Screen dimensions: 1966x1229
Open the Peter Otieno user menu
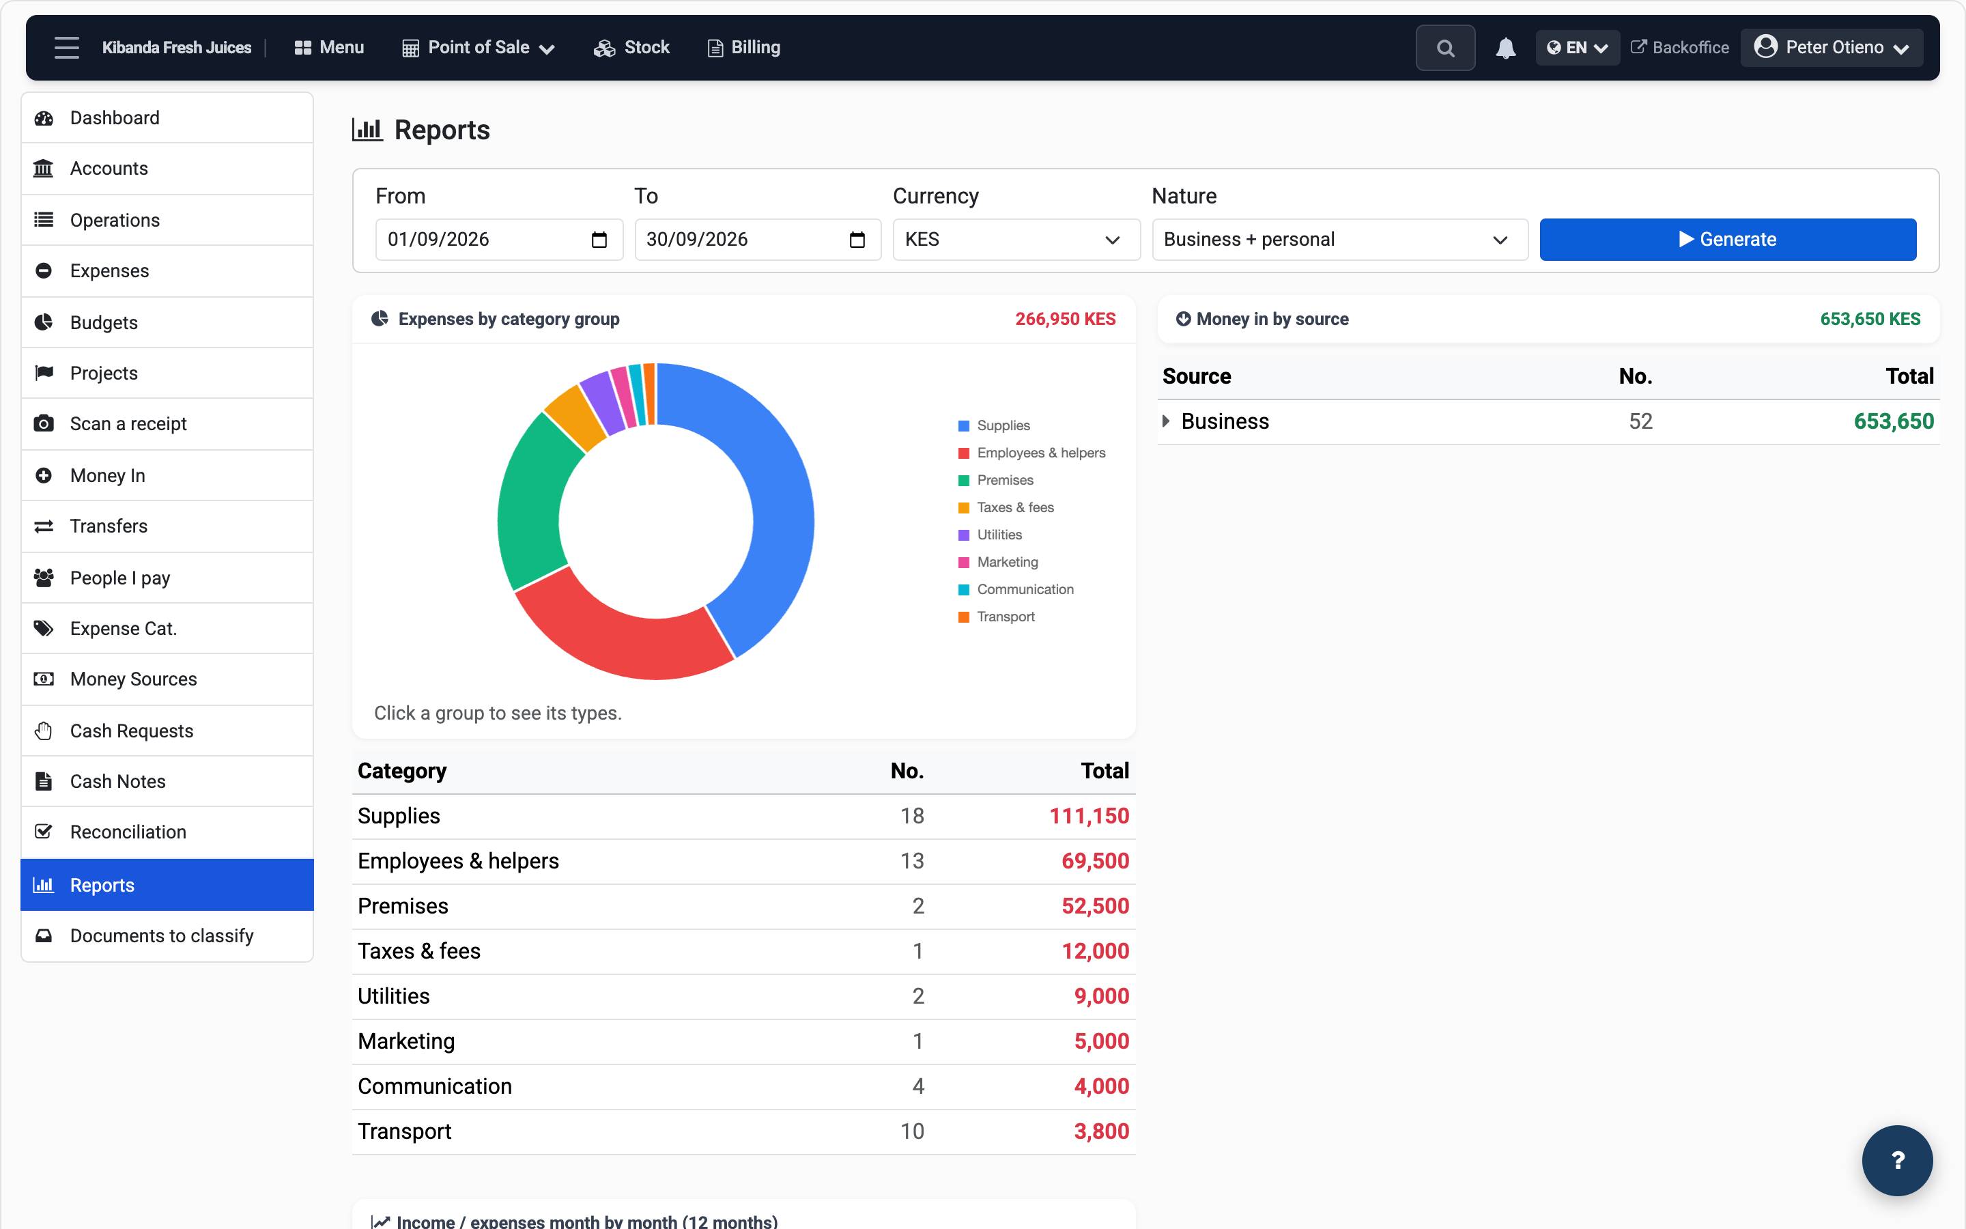(x=1832, y=48)
